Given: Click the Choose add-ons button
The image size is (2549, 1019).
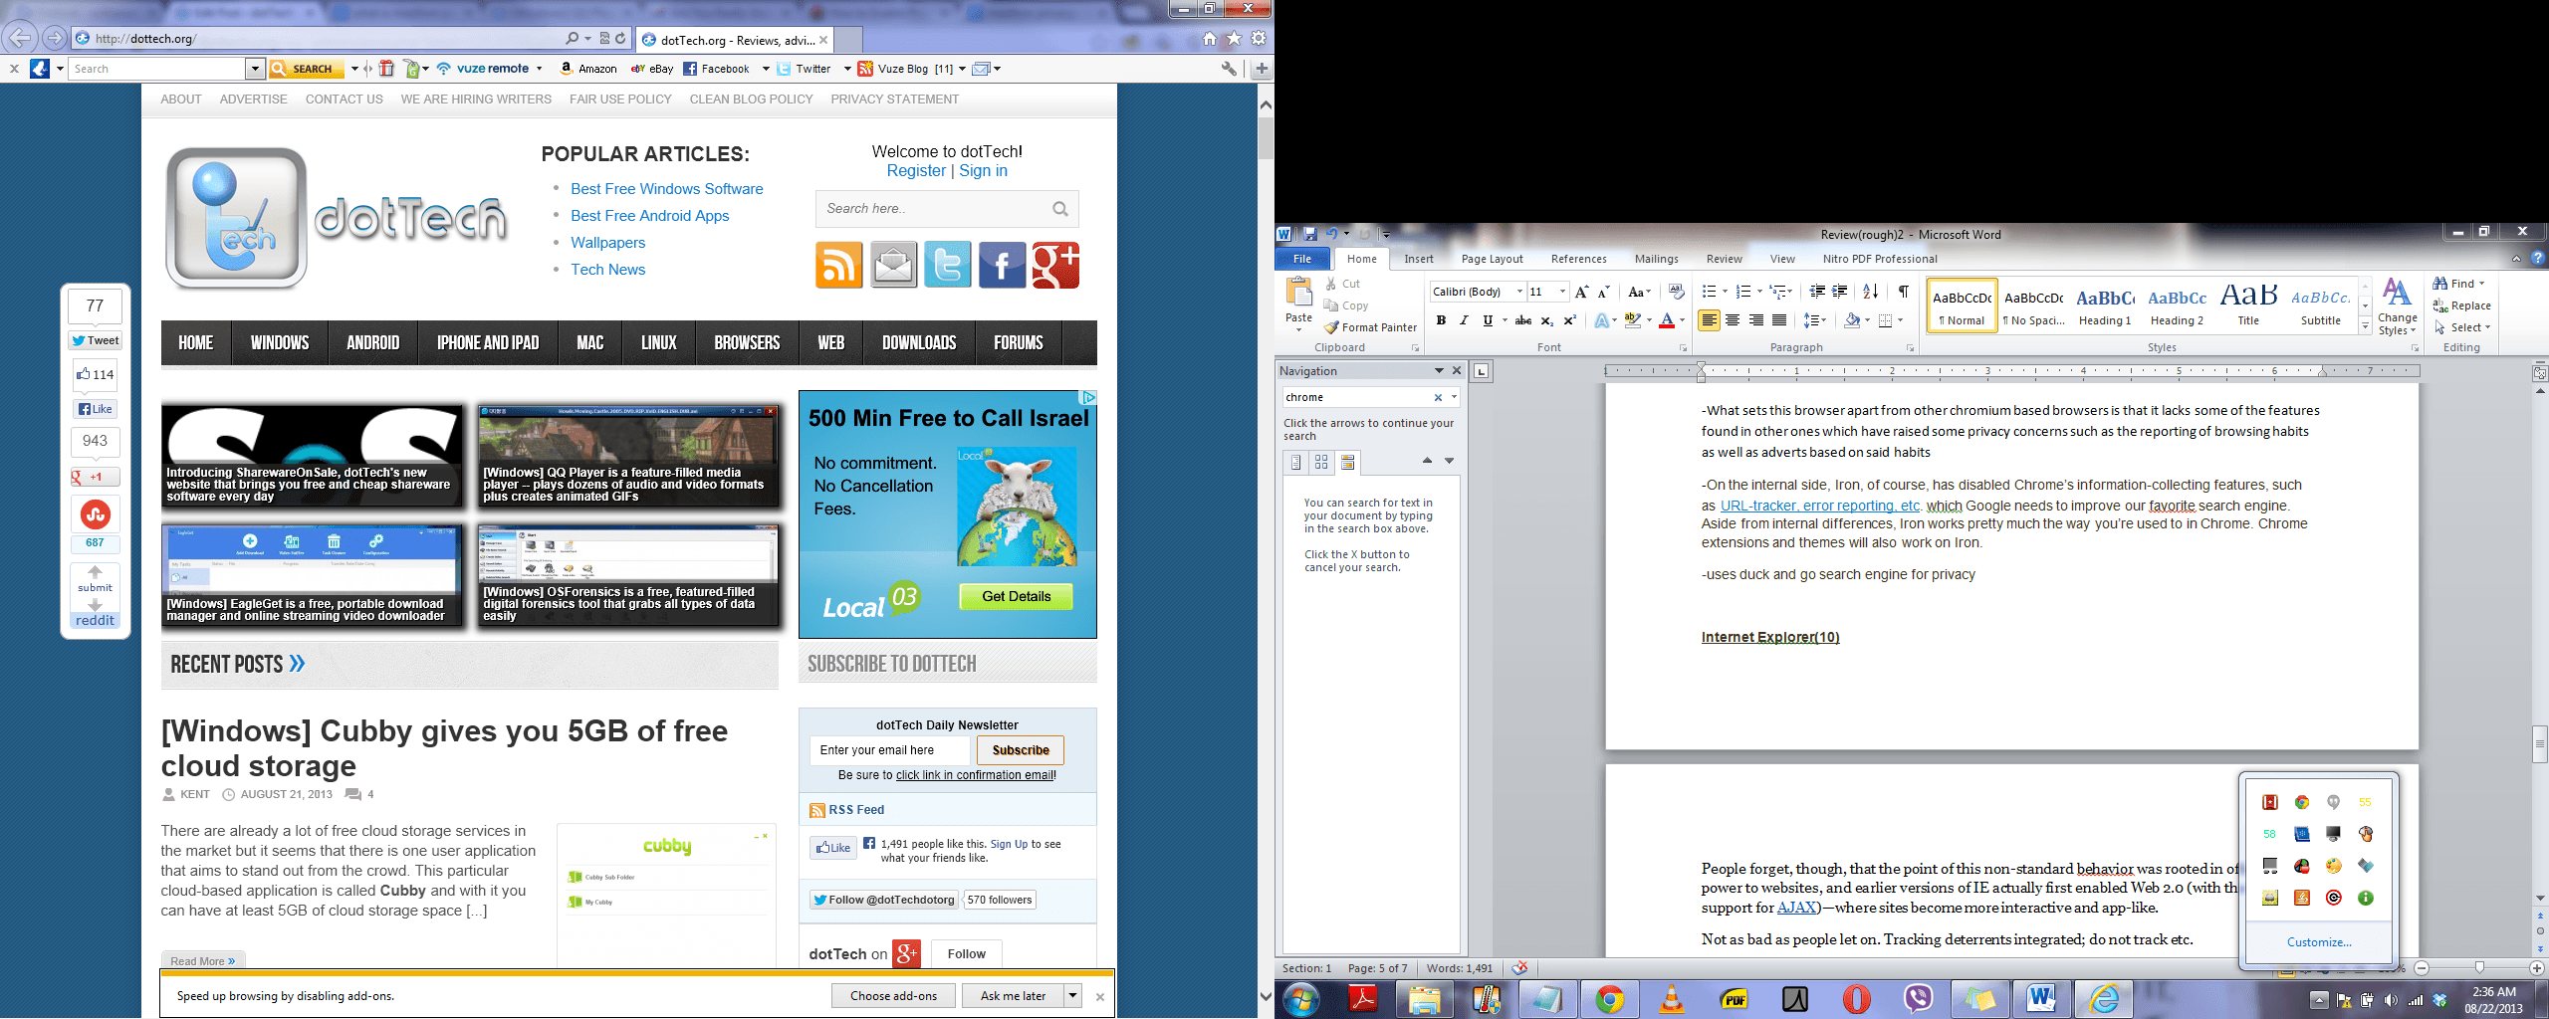Looking at the screenshot, I should [x=893, y=995].
